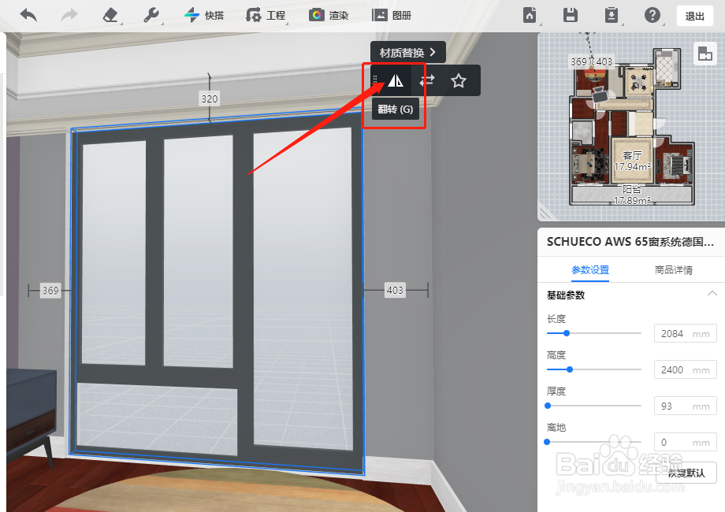Open the 渲染 render tool
This screenshot has width=725, height=512.
pyautogui.click(x=329, y=15)
